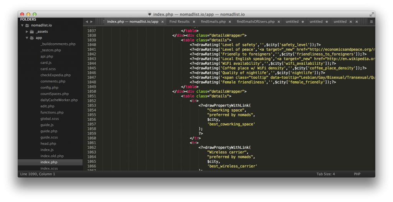
Task: Click the _assets folder icon
Action: pyautogui.click(x=32, y=31)
